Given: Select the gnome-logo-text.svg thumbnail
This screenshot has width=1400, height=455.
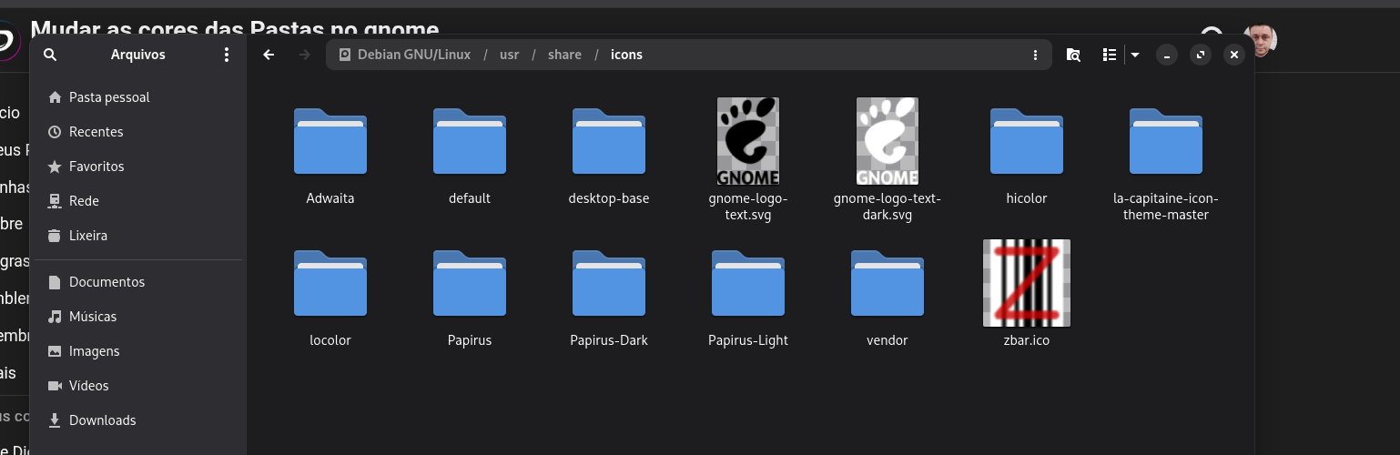Looking at the screenshot, I should coord(748,141).
